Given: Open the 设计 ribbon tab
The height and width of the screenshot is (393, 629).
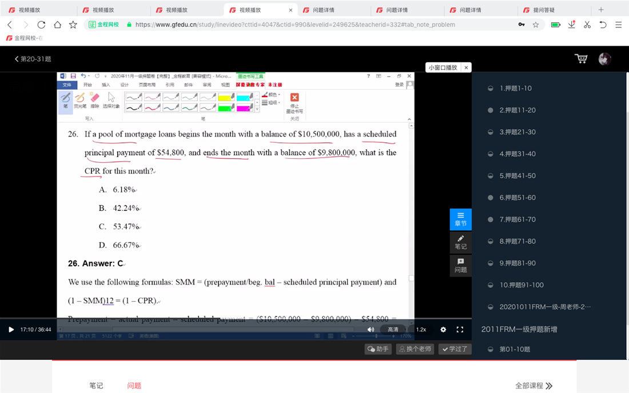Looking at the screenshot, I should pos(125,85).
